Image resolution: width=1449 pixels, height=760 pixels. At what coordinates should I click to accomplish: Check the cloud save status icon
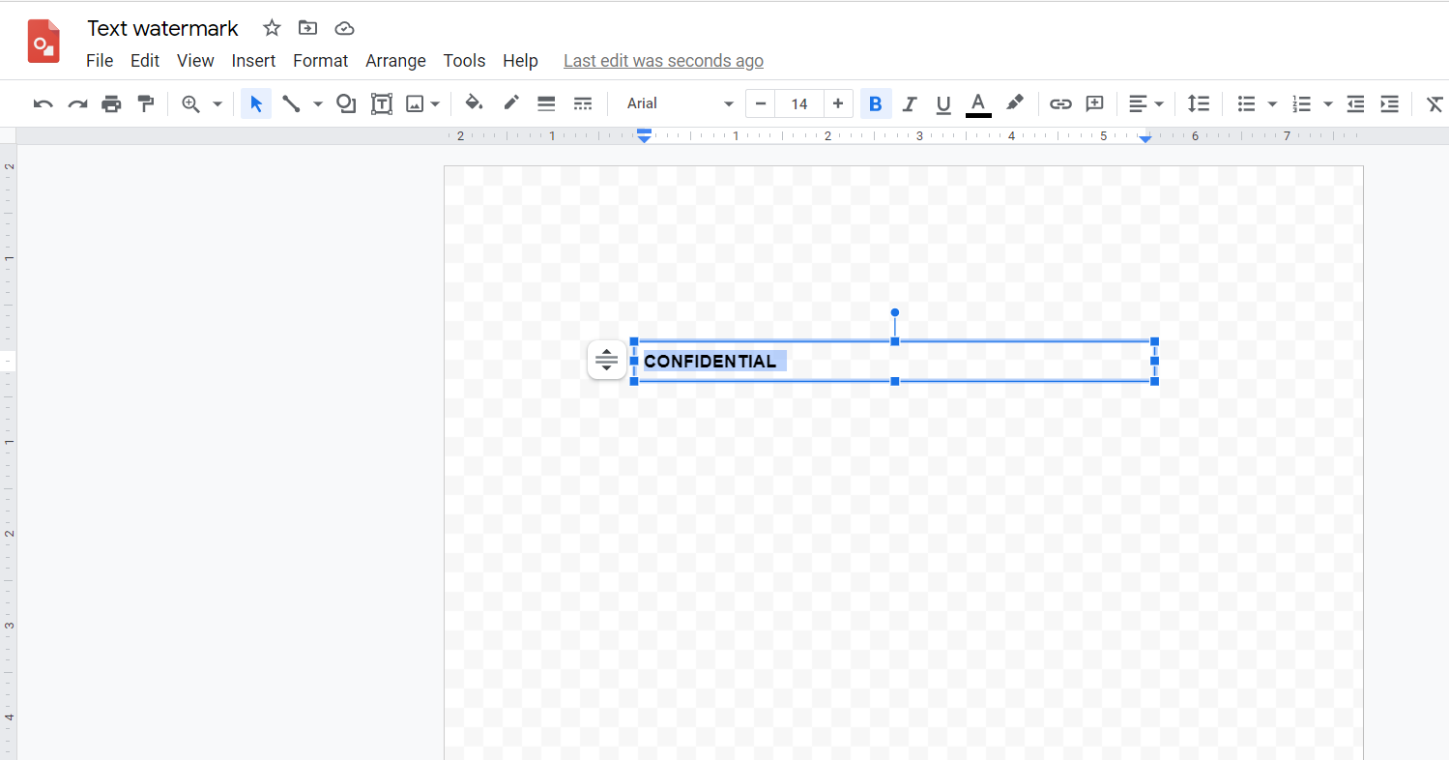tap(344, 28)
